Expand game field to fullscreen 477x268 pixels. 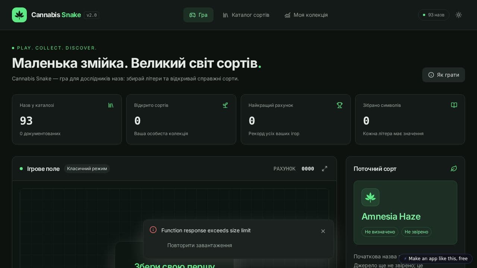(325, 169)
